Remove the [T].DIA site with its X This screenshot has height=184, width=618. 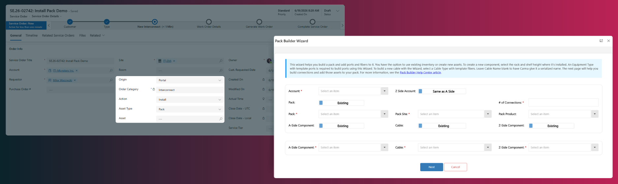click(x=174, y=61)
